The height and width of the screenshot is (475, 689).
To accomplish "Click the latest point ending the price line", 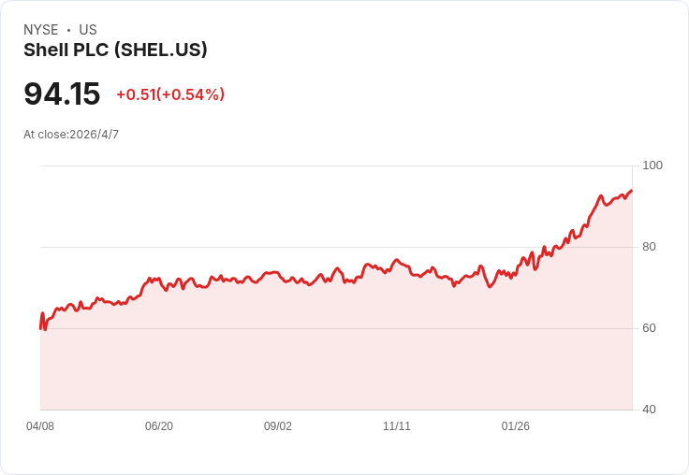I will tap(632, 191).
